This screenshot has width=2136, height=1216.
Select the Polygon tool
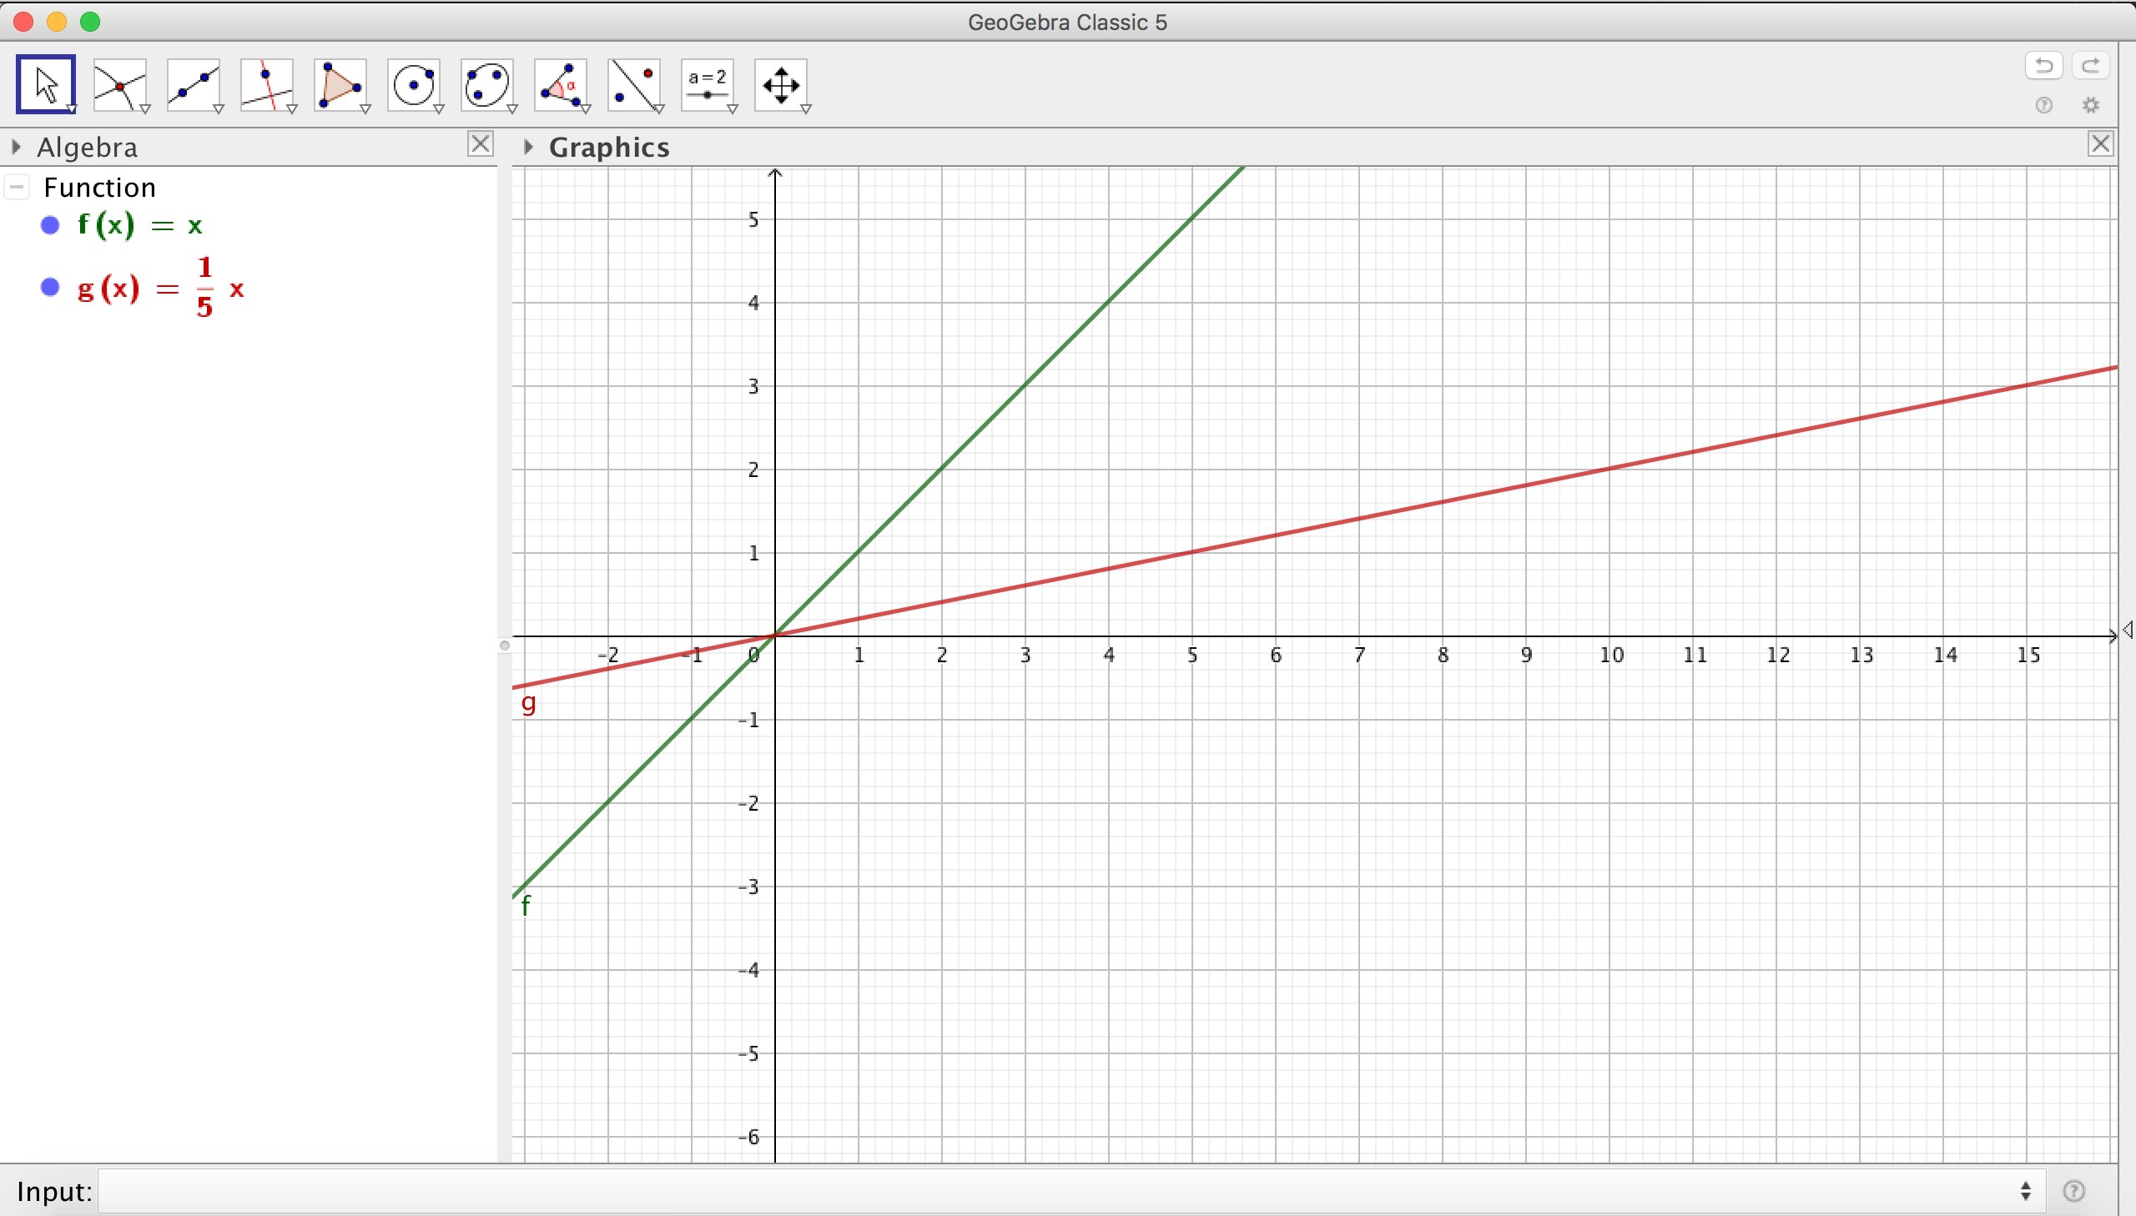[x=340, y=84]
